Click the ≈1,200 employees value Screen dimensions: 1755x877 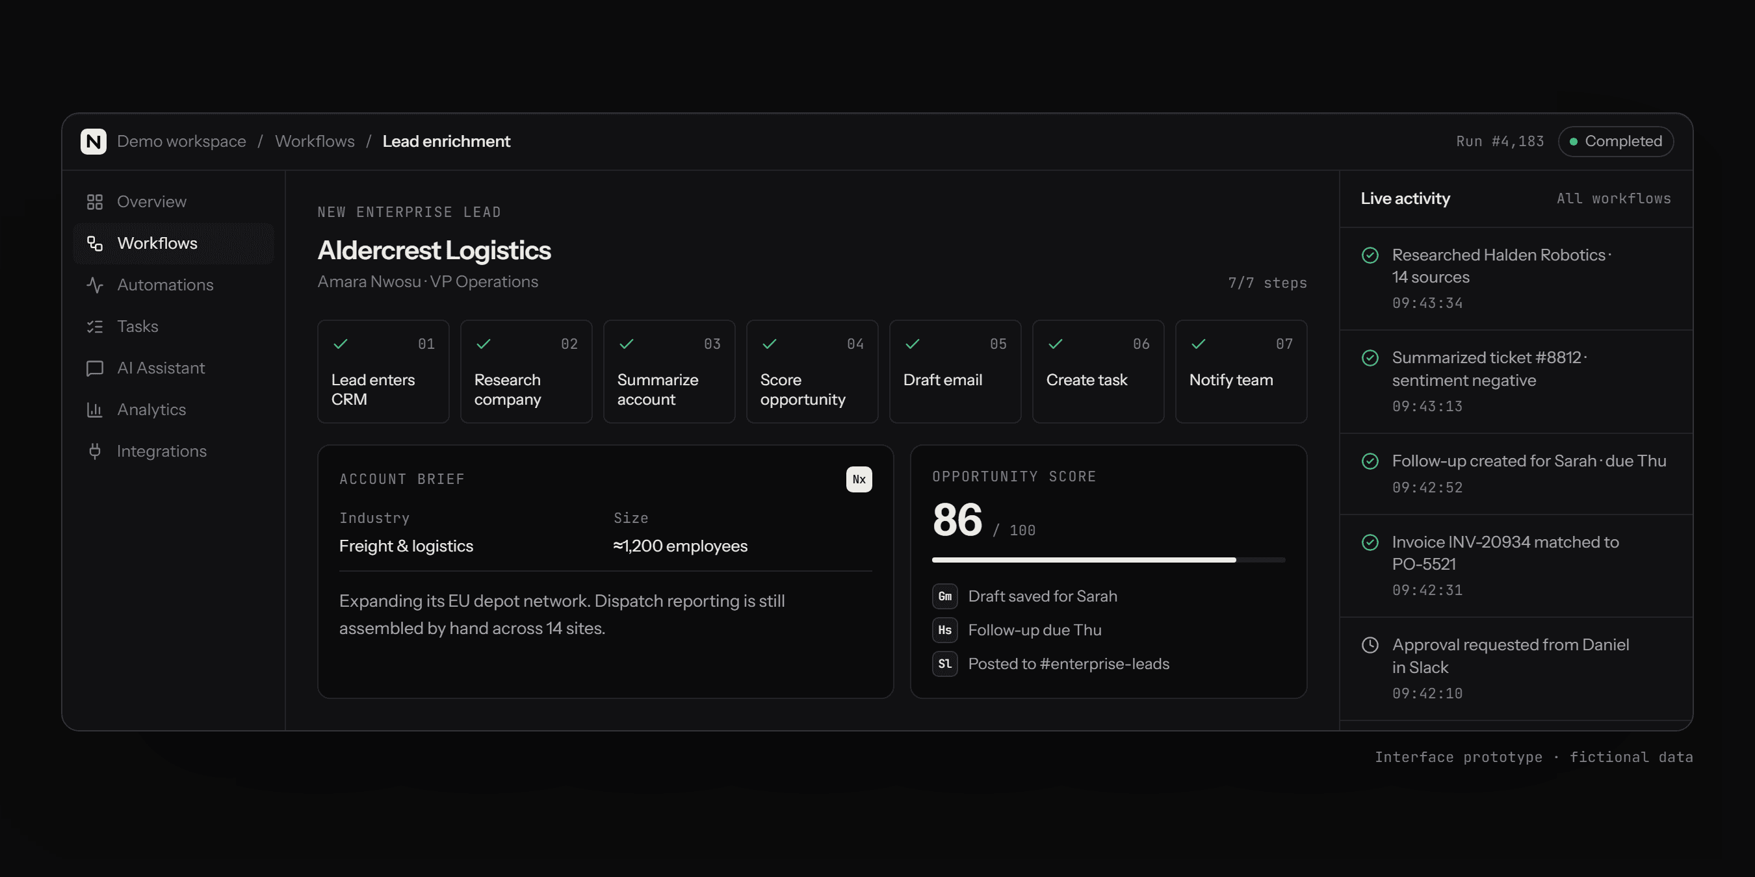[680, 546]
